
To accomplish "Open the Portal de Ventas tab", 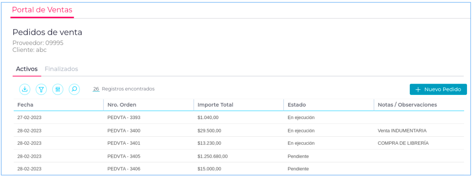I will 42,10.
